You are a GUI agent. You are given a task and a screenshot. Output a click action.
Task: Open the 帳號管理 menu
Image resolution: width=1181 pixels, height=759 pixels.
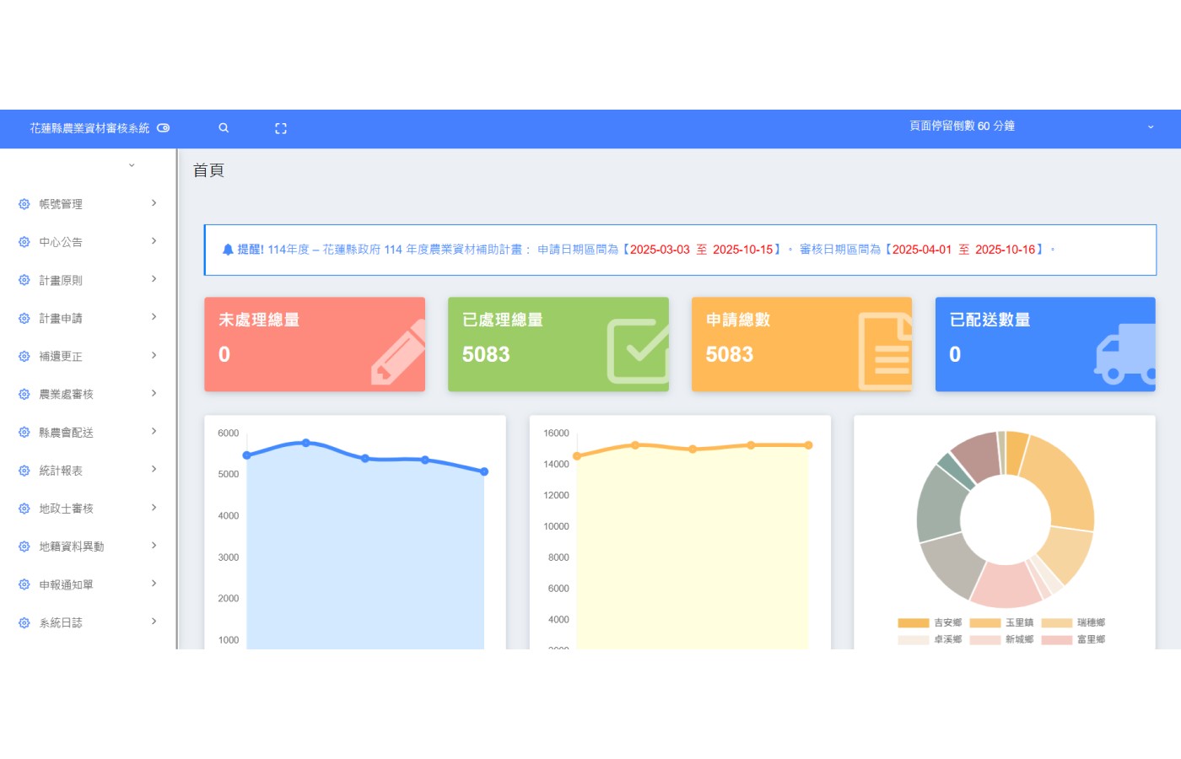point(89,204)
